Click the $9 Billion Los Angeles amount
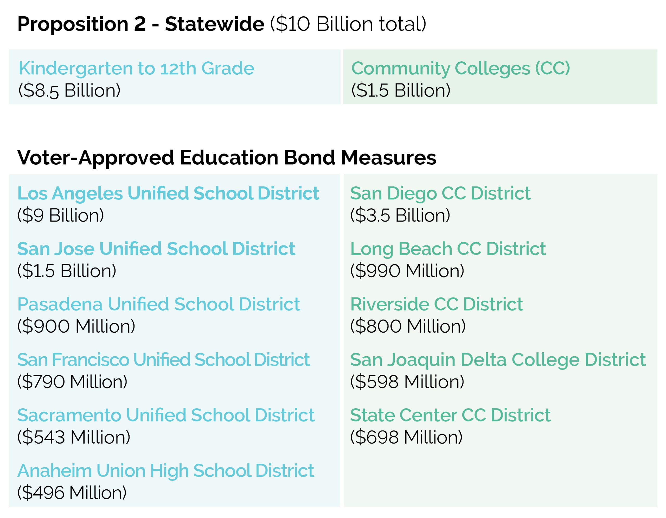The width and height of the screenshot is (666, 518). tap(61, 216)
